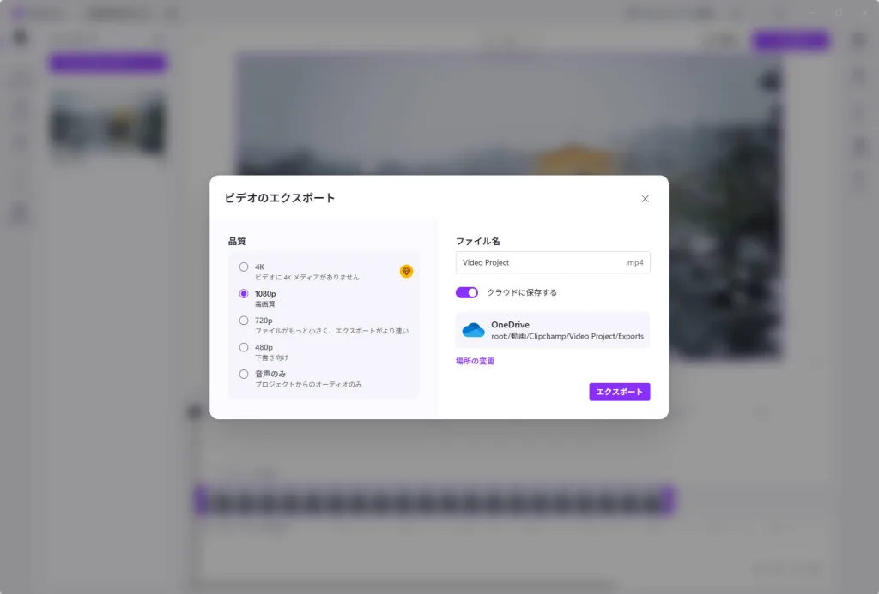Open the topmost panel icon in right sidebar
The height and width of the screenshot is (594, 879).
click(x=858, y=40)
